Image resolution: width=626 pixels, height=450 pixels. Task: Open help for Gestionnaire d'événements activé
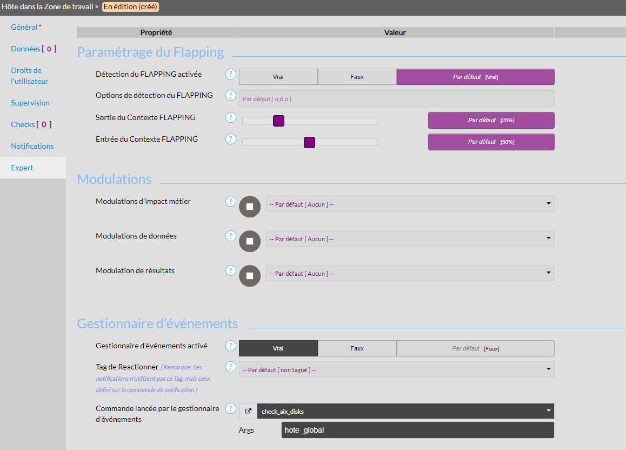231,346
